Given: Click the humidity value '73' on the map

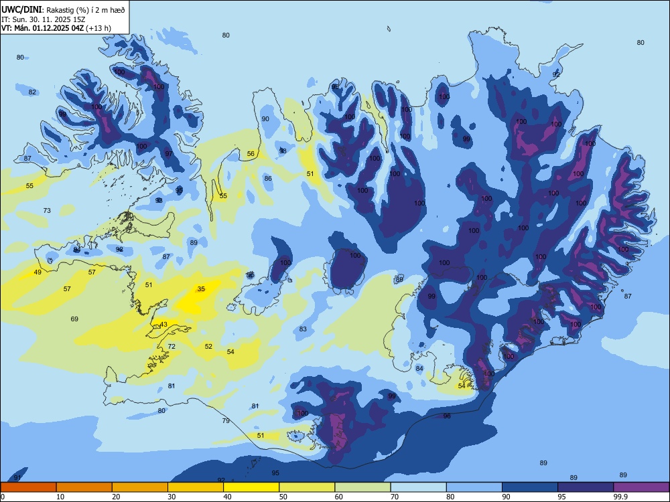Looking at the screenshot, I should [x=47, y=210].
